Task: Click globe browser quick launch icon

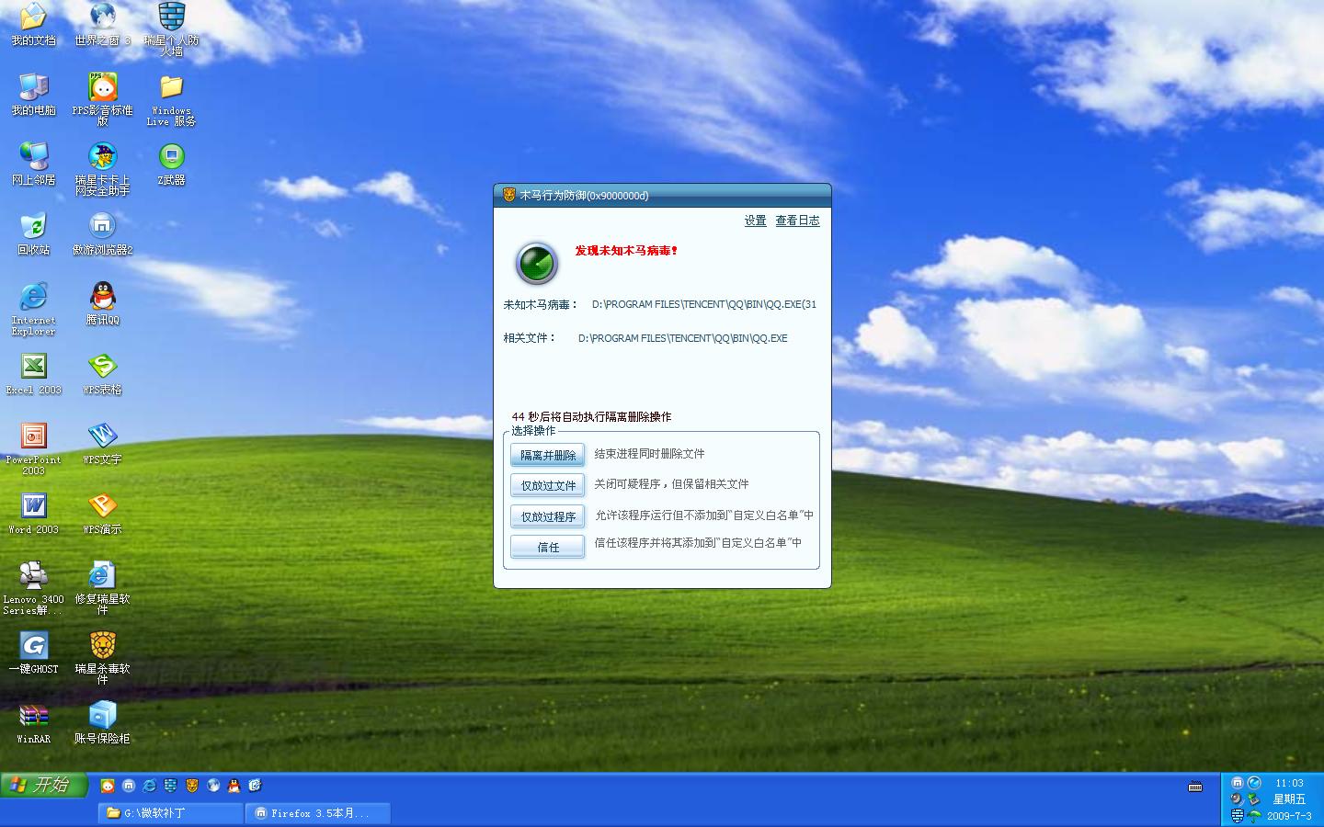Action: 213,786
